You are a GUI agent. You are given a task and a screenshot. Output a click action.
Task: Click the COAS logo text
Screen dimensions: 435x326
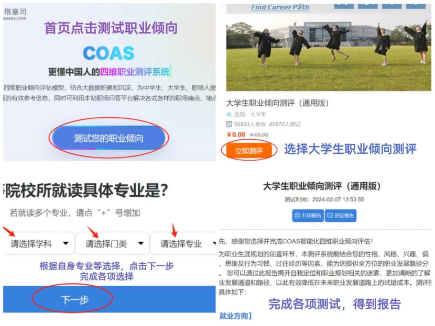(109, 53)
